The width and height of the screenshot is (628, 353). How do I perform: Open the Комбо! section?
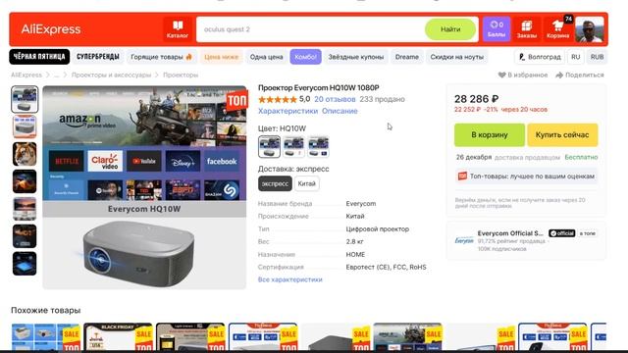[305, 57]
